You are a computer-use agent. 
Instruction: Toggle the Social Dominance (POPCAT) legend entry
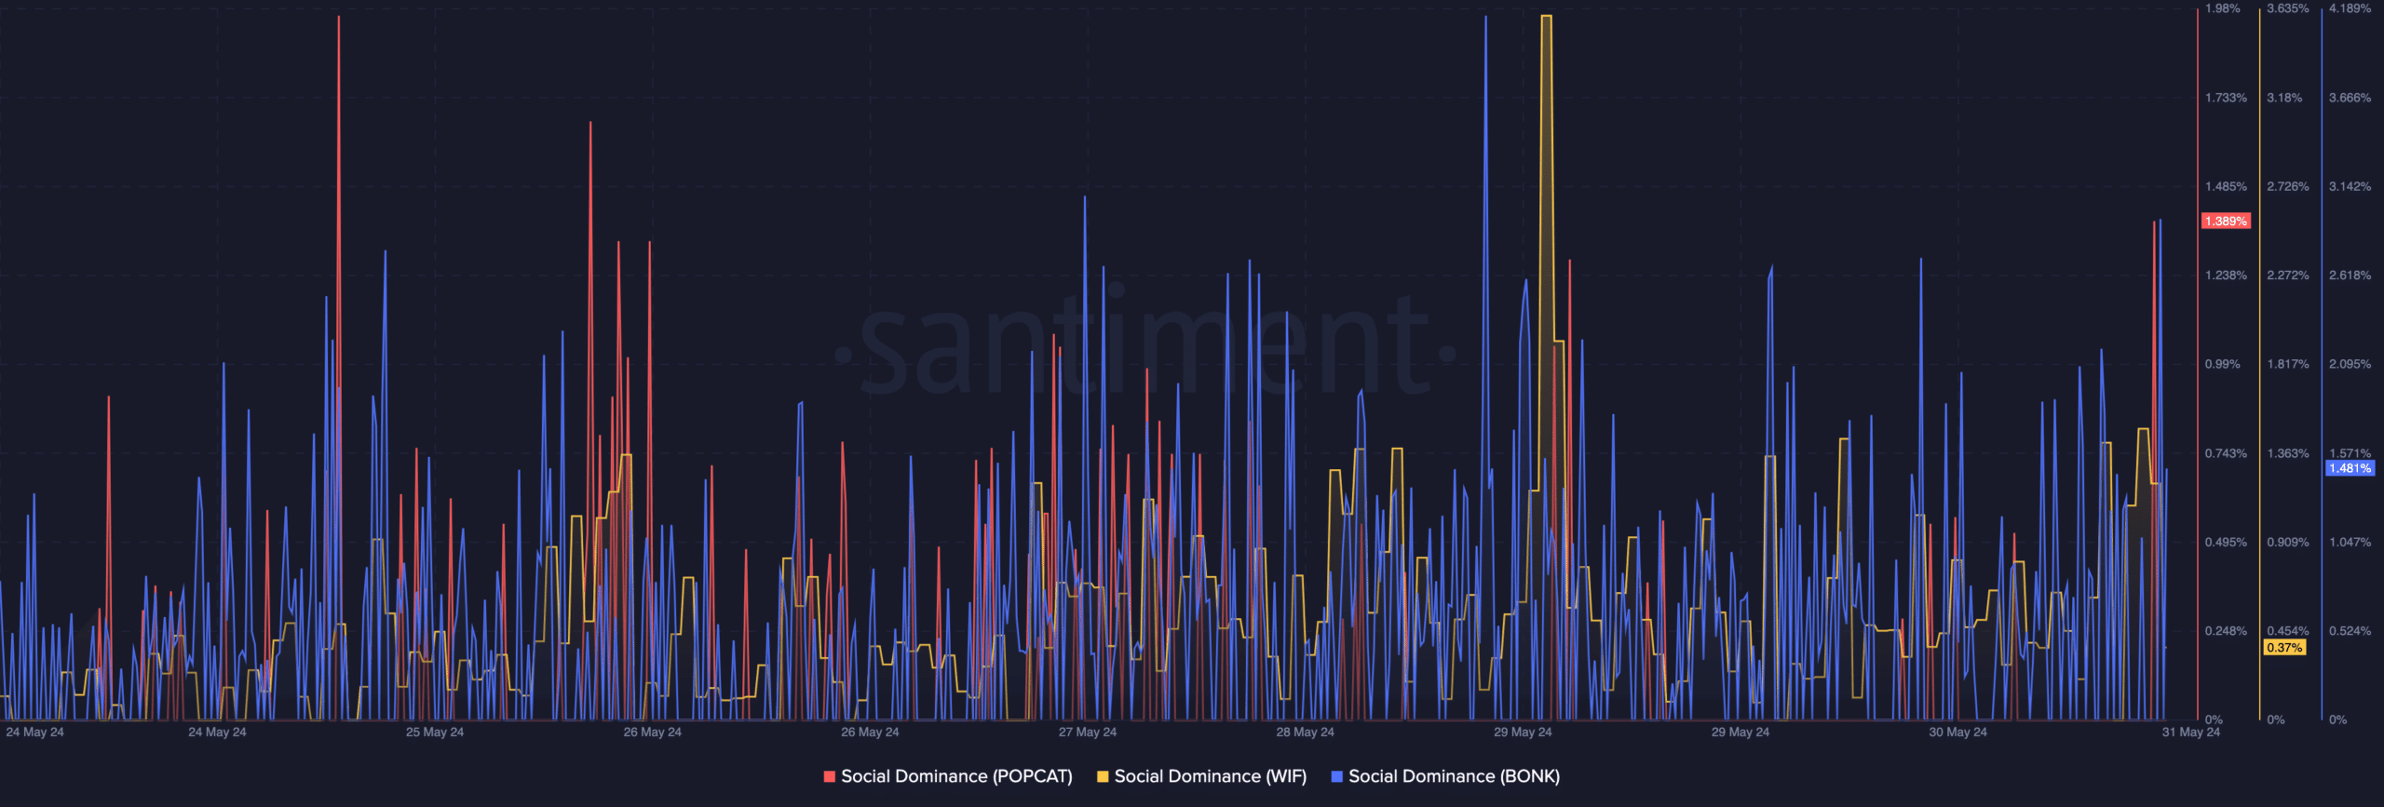[948, 776]
